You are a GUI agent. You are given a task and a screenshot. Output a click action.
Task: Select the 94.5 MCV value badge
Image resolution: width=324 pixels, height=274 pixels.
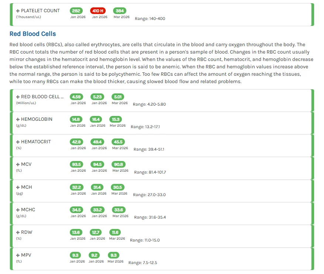[x=97, y=164]
